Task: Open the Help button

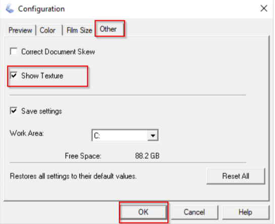Action: pos(245,212)
